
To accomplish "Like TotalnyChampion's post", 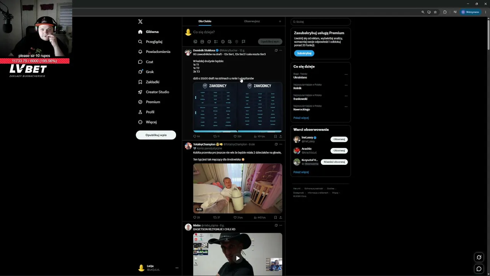I will pyautogui.click(x=238, y=218).
